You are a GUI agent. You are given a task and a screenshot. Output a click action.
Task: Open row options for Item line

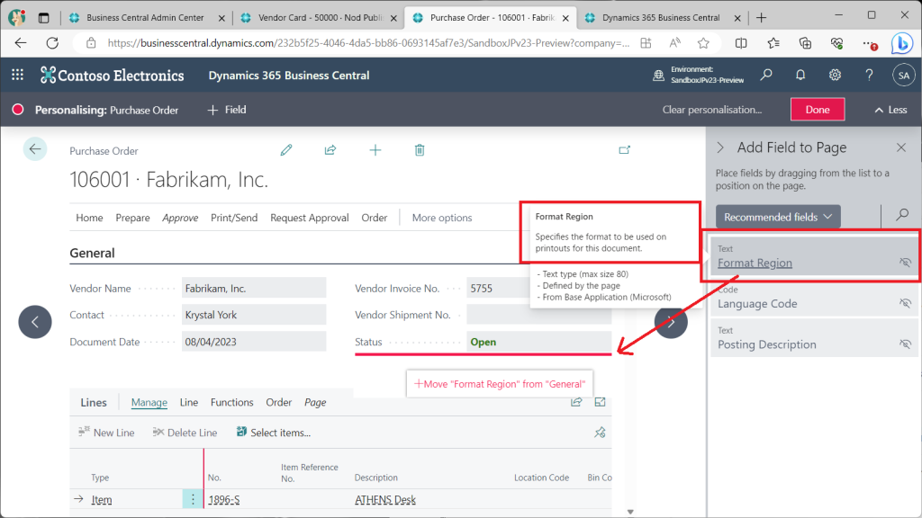tap(193, 499)
